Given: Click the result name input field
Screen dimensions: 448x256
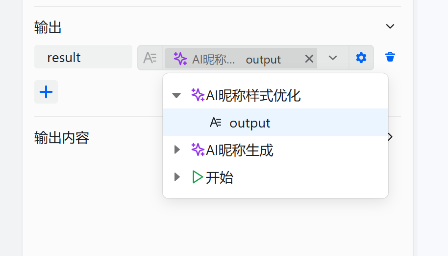Looking at the screenshot, I should point(83,57).
